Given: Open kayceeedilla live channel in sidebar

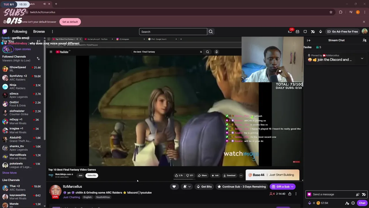Looking at the screenshot, I should click(22, 197).
